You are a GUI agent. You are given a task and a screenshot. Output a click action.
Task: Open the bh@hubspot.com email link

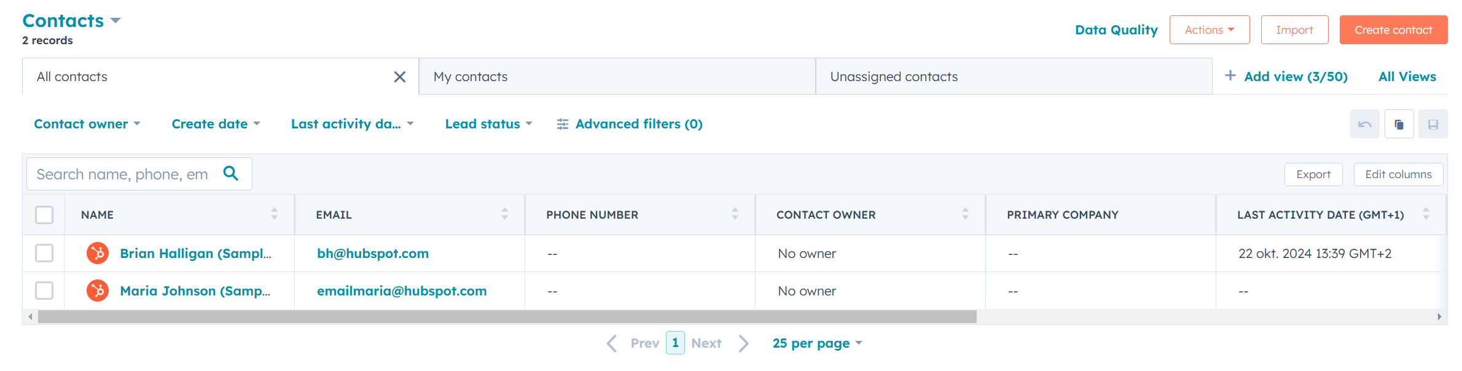coord(373,254)
